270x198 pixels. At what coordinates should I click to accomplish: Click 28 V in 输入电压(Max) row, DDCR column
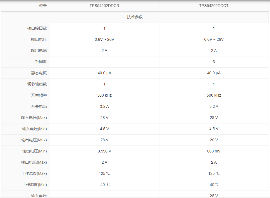[x=104, y=118]
